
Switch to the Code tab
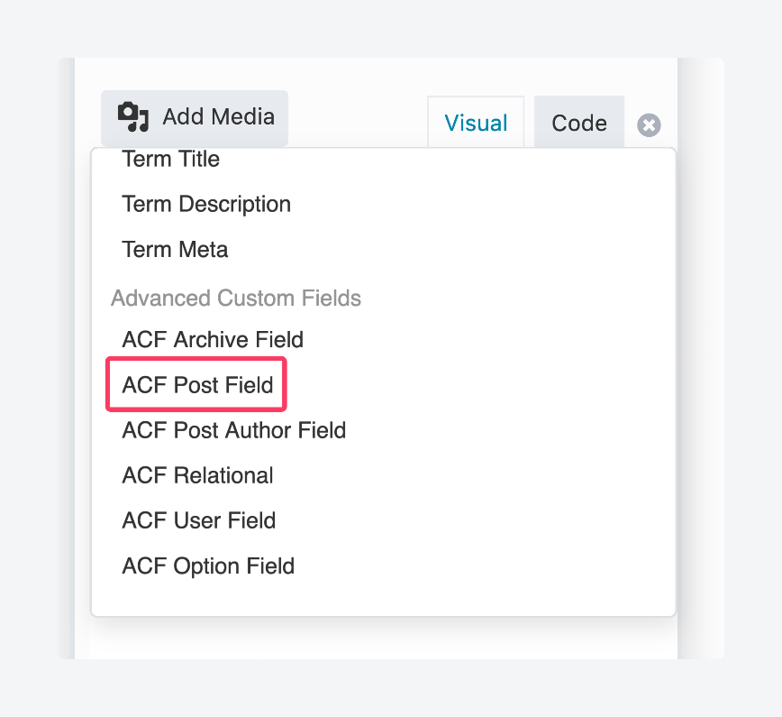pos(579,123)
